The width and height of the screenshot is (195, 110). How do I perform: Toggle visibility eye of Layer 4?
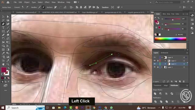click(154, 57)
